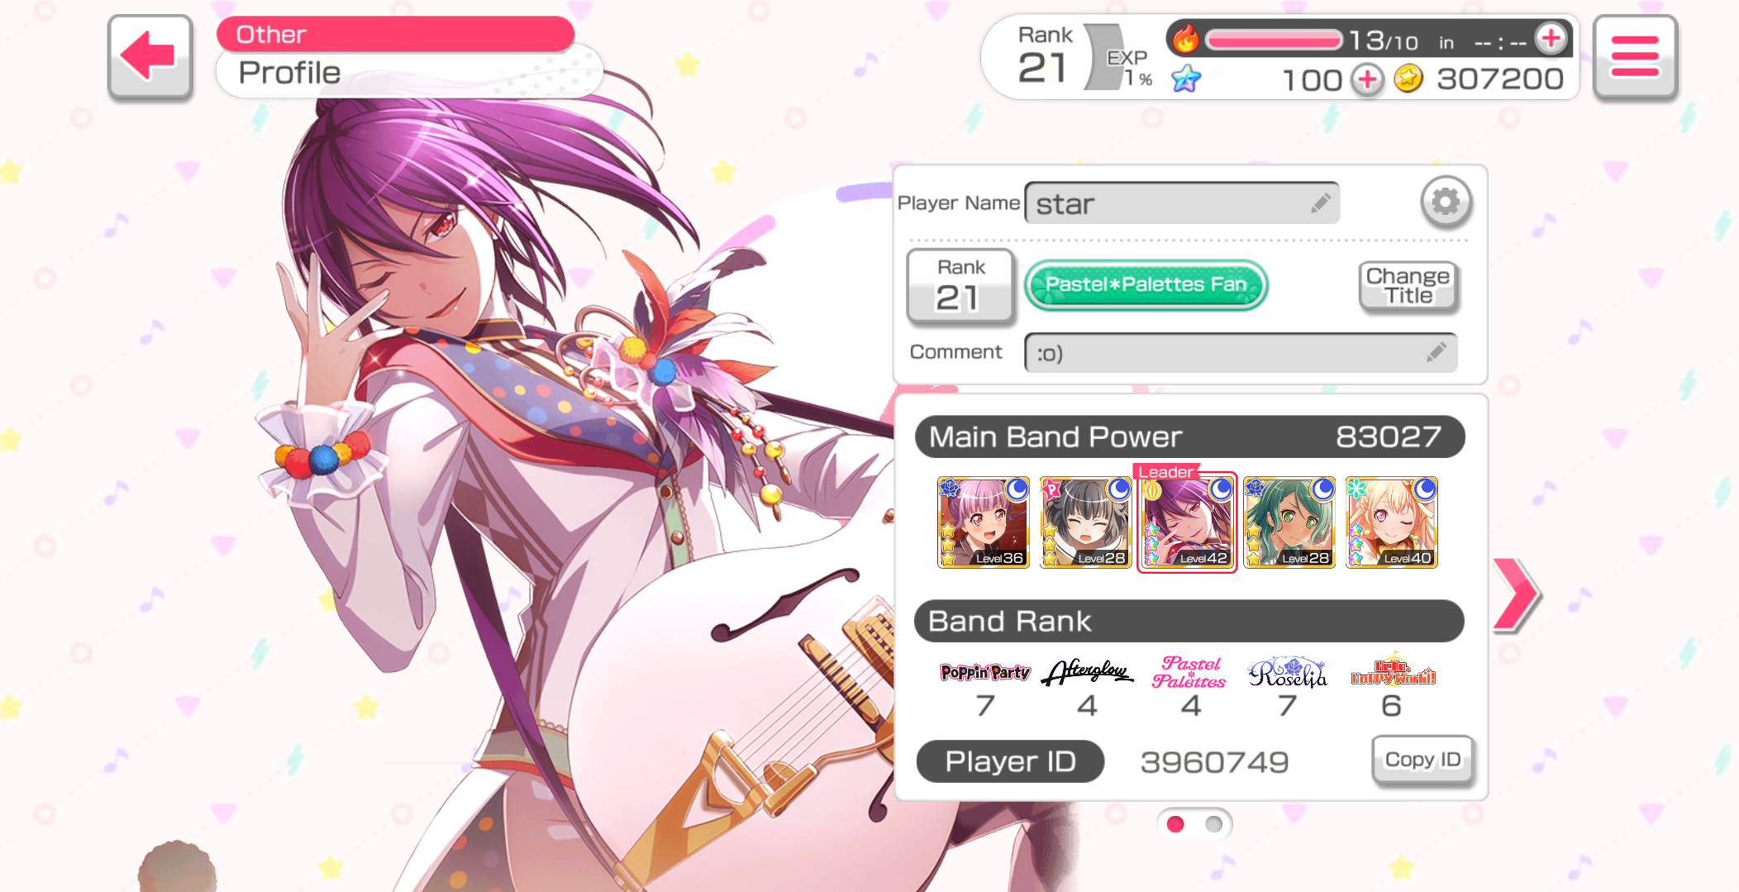Tap the pink back arrow button

[150, 57]
